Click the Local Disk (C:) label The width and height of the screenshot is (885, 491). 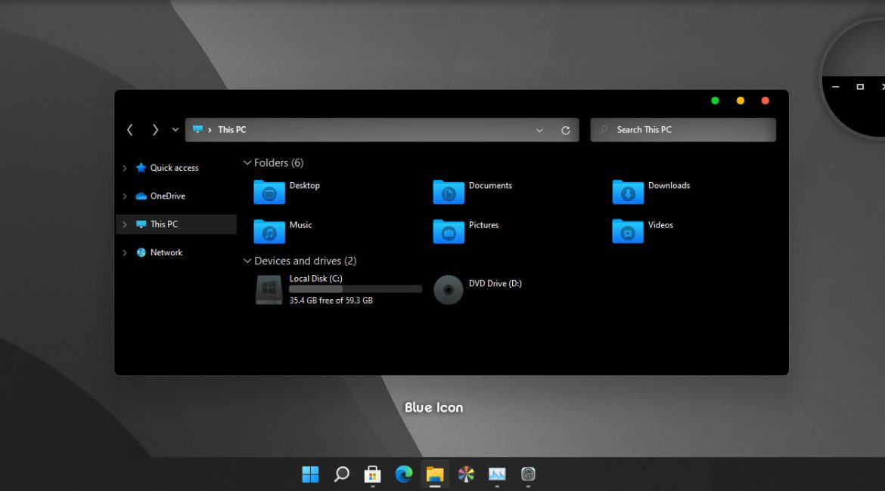pos(316,279)
